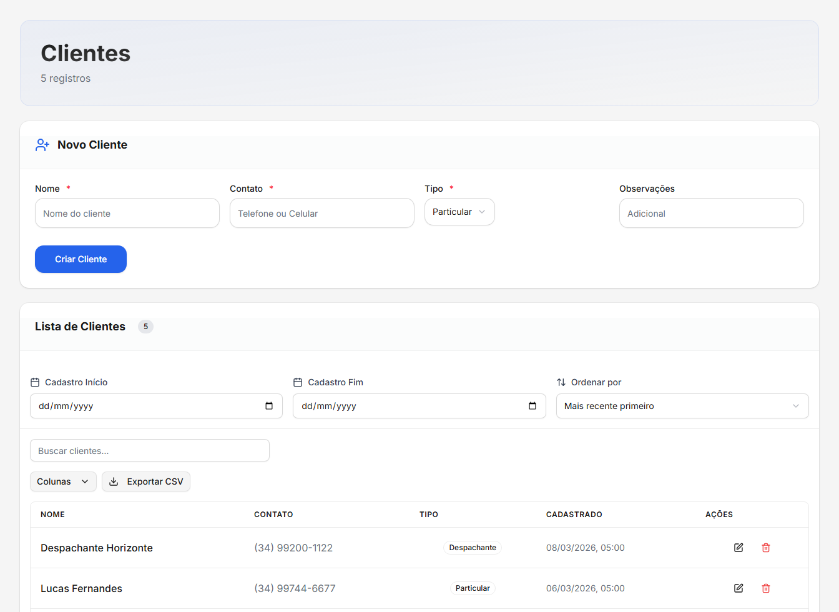
Task: Click the Despachante type badge
Action: [x=473, y=548]
